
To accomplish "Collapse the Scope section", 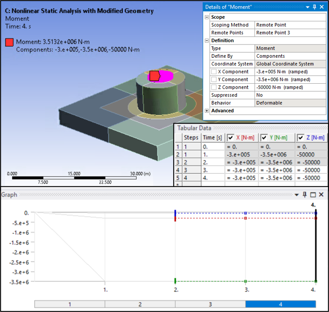I will [207, 17].
